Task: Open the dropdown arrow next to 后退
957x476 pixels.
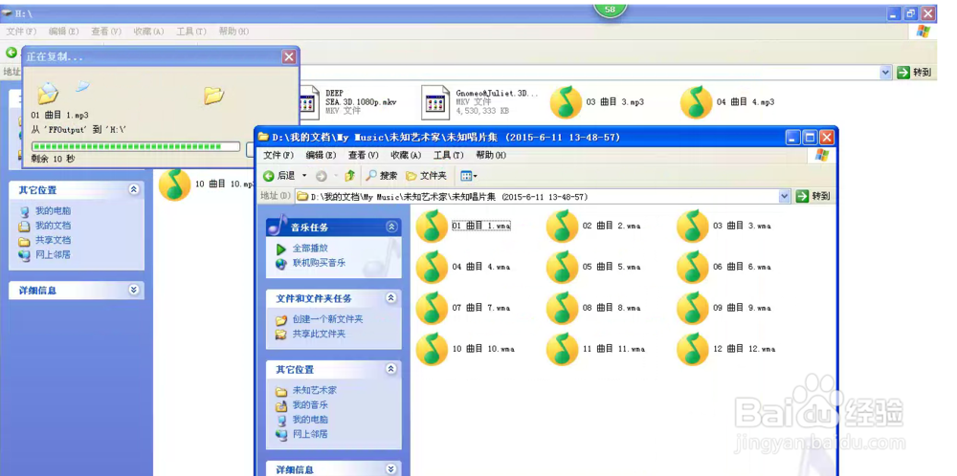Action: pos(304,176)
